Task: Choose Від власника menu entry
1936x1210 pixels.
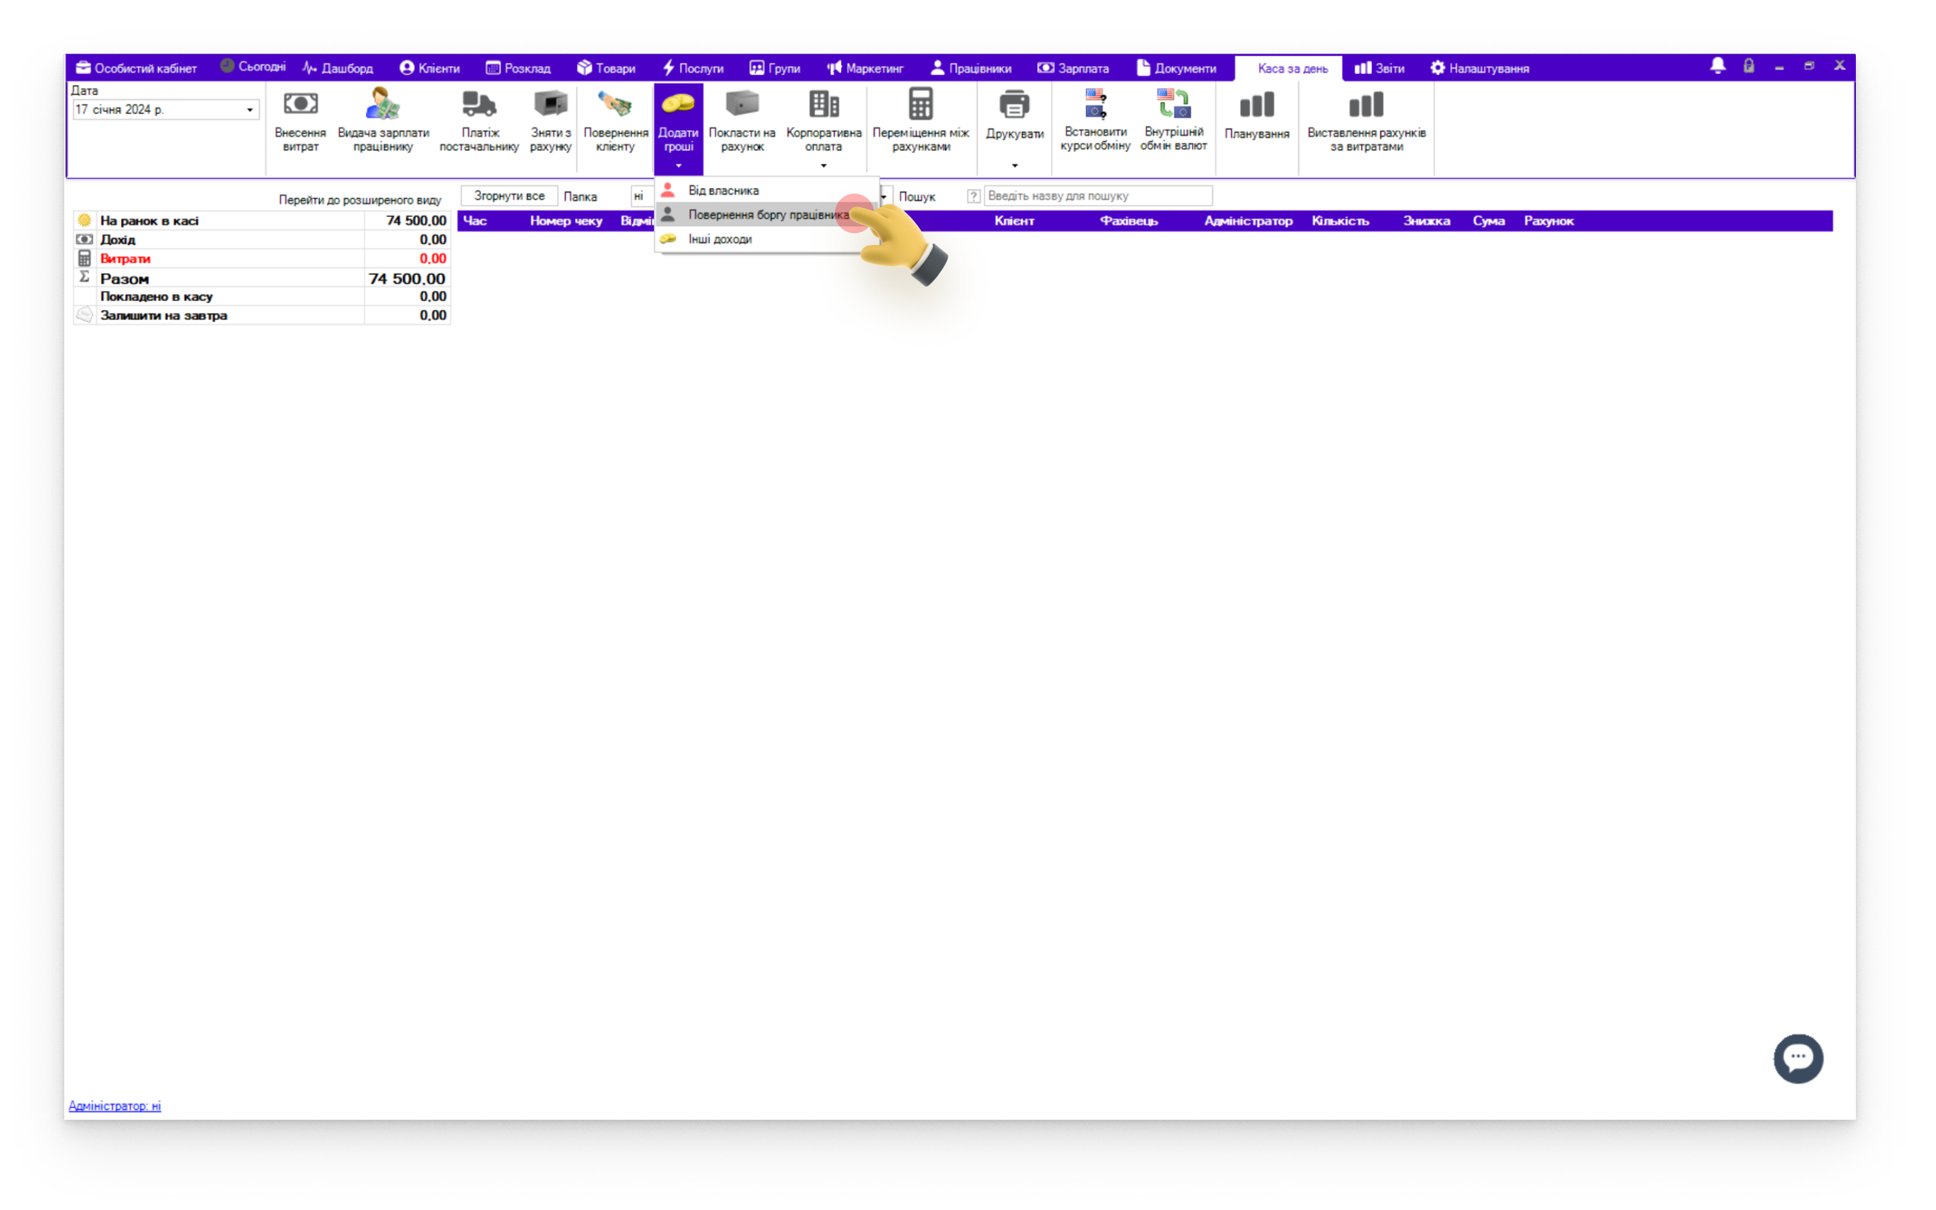Action: [765, 191]
